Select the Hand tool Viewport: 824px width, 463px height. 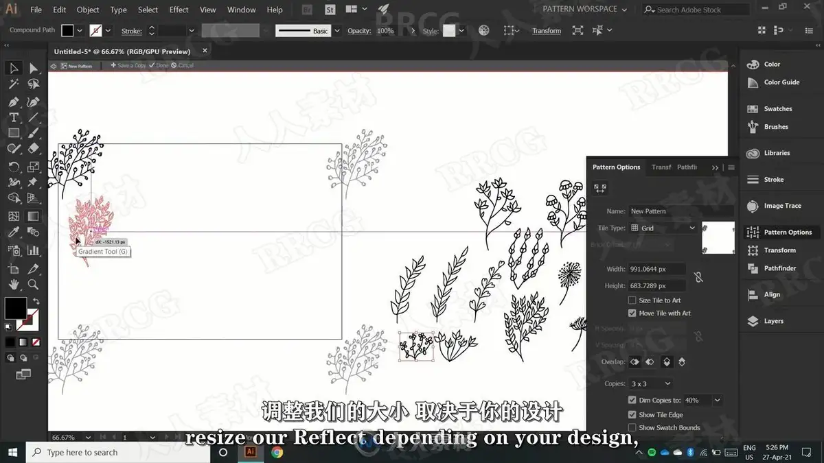[13, 284]
